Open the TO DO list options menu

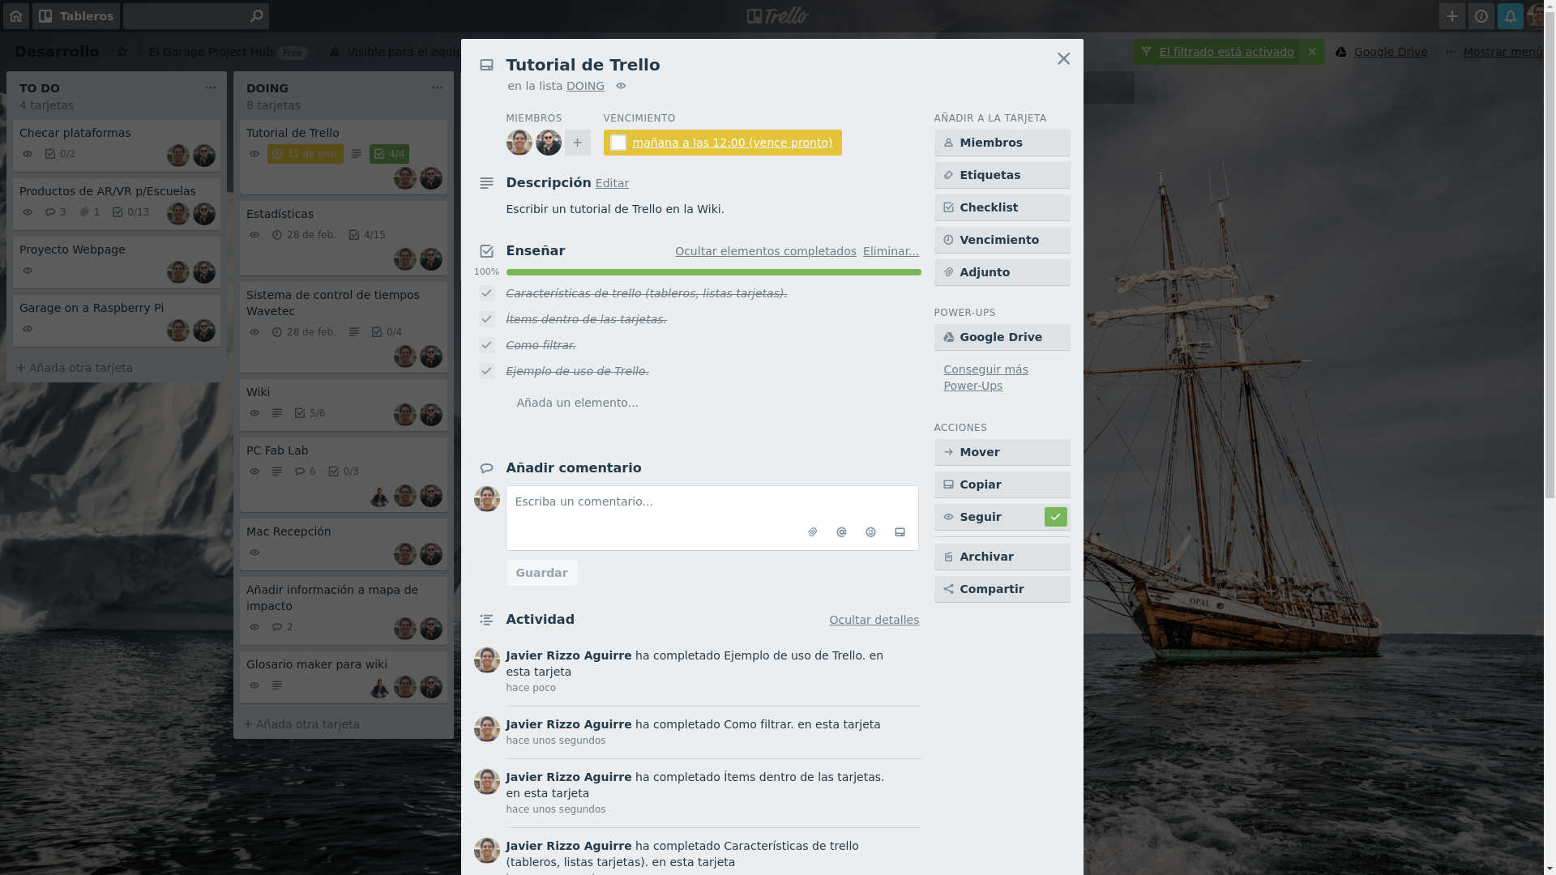(x=211, y=87)
